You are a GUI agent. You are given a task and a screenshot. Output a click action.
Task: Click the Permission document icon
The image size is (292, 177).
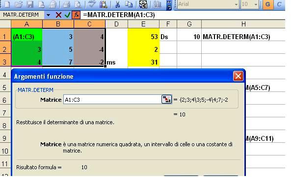click(41, 4)
